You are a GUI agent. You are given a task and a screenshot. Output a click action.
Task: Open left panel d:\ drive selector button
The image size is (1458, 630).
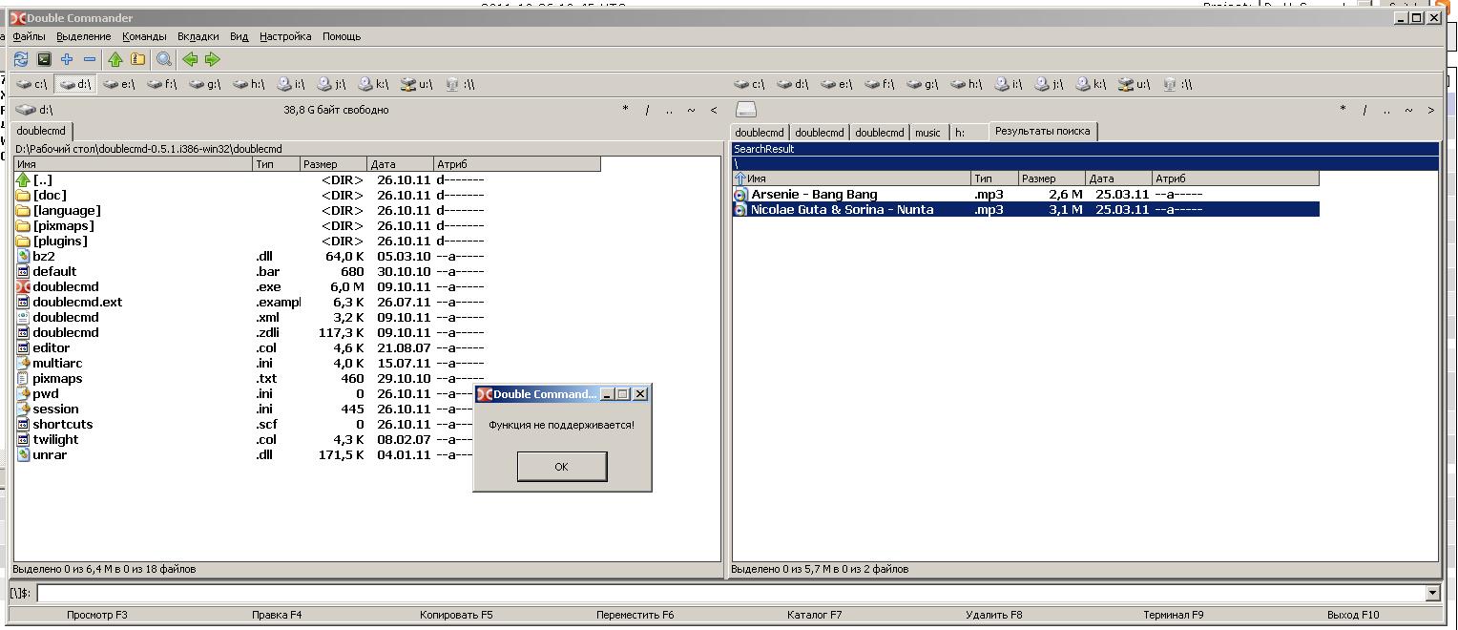(35, 110)
